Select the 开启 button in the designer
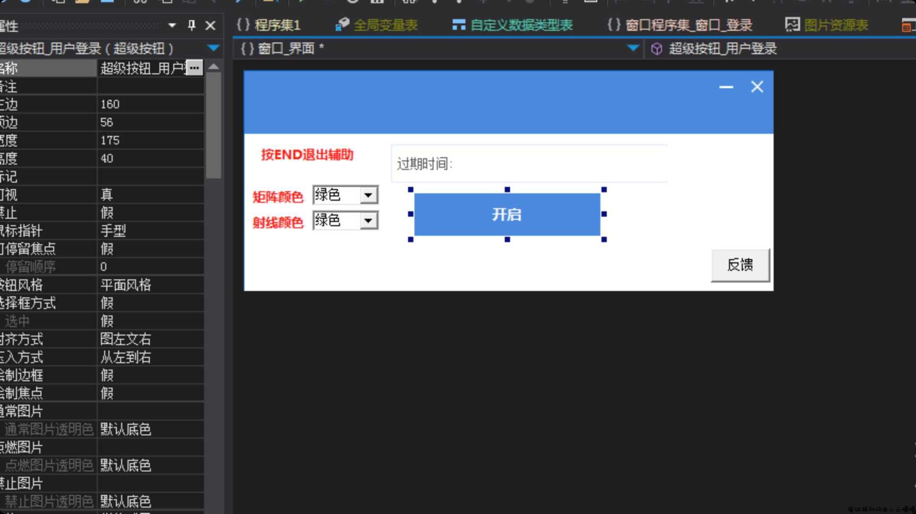916x514 pixels. (x=507, y=215)
